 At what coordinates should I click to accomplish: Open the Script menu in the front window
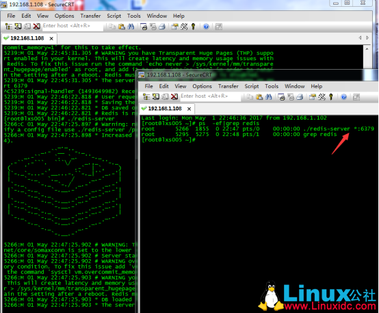(251, 86)
